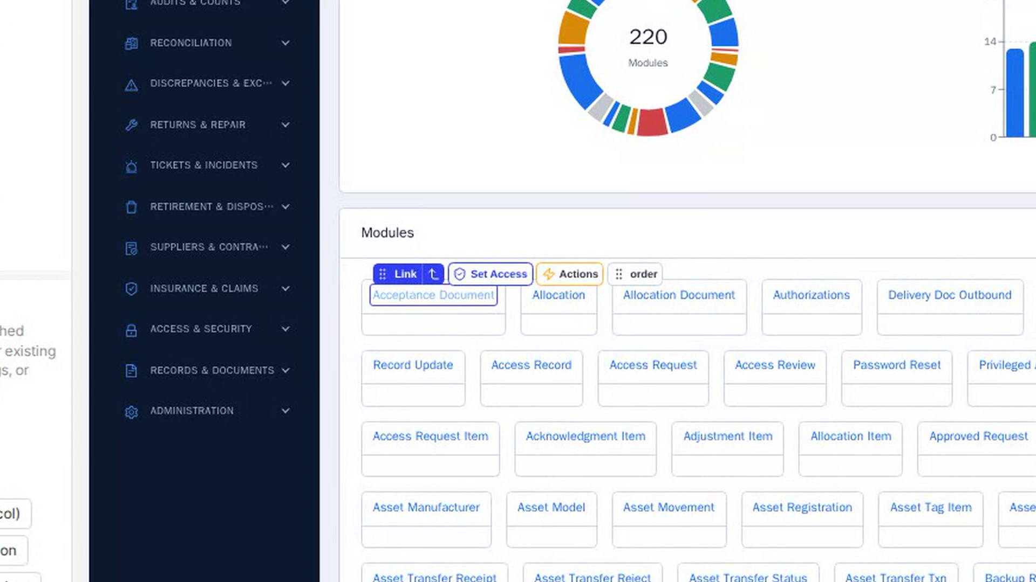Open the Suppliers & Contra… menu label
Viewport: 1036px width, 582px height.
[209, 247]
